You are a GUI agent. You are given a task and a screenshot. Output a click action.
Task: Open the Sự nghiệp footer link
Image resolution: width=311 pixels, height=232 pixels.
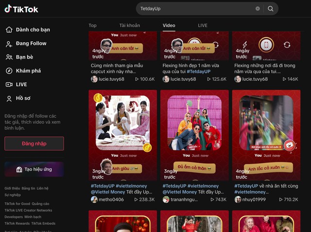tap(13, 195)
